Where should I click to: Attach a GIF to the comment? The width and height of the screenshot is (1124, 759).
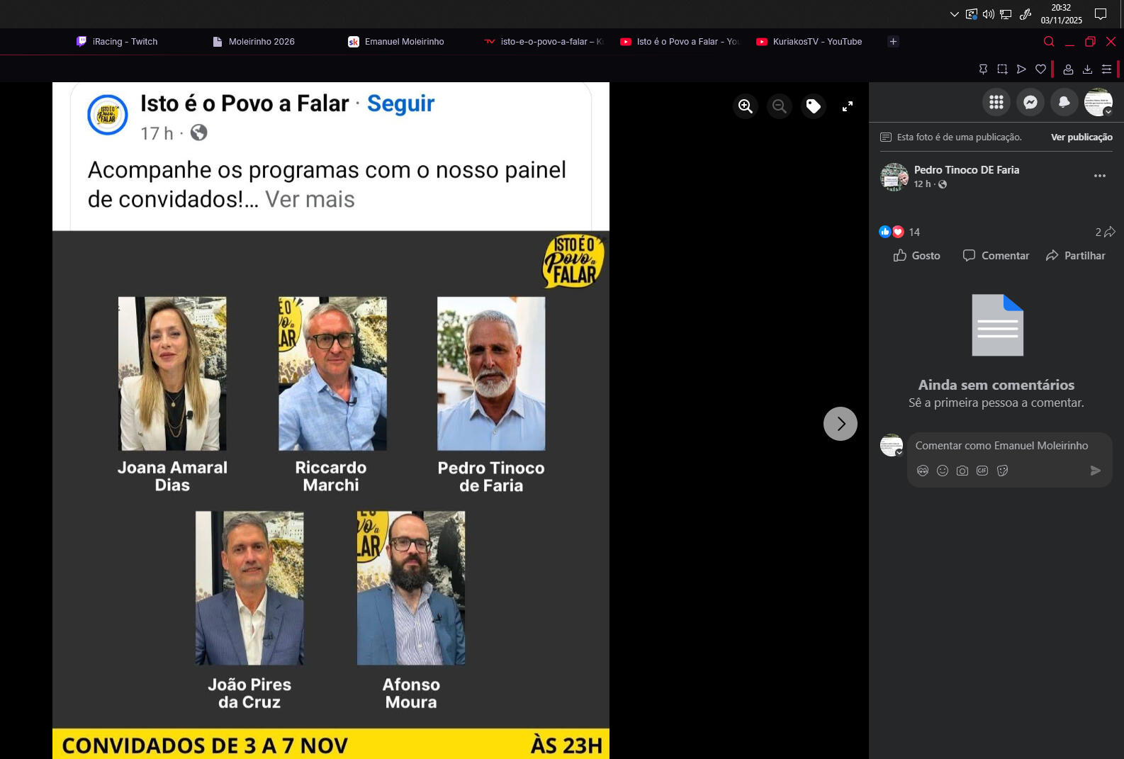(982, 471)
